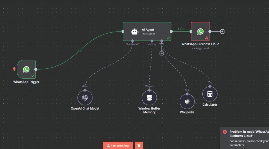The image size is (269, 149).
Task: Click the WhatsApp Business Cloud output connector dot
Action: pyautogui.click(x=210, y=32)
